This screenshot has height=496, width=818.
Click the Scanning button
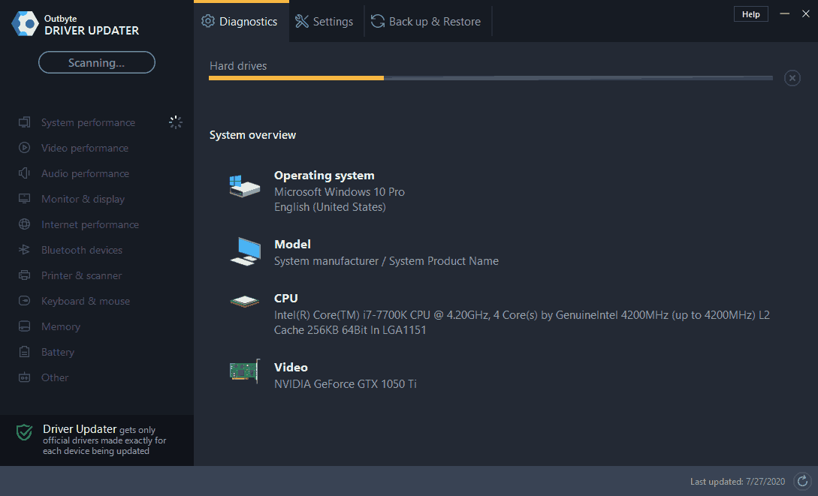[96, 62]
